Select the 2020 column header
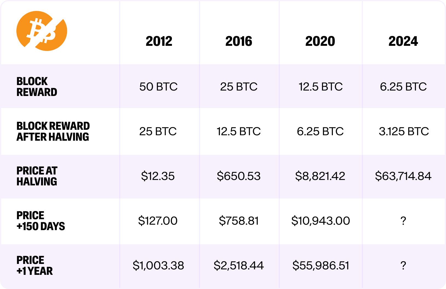This screenshot has width=446, height=289. [x=320, y=41]
